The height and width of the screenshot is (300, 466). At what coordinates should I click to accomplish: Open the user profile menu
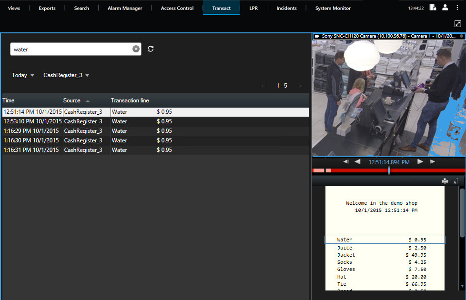tap(445, 8)
